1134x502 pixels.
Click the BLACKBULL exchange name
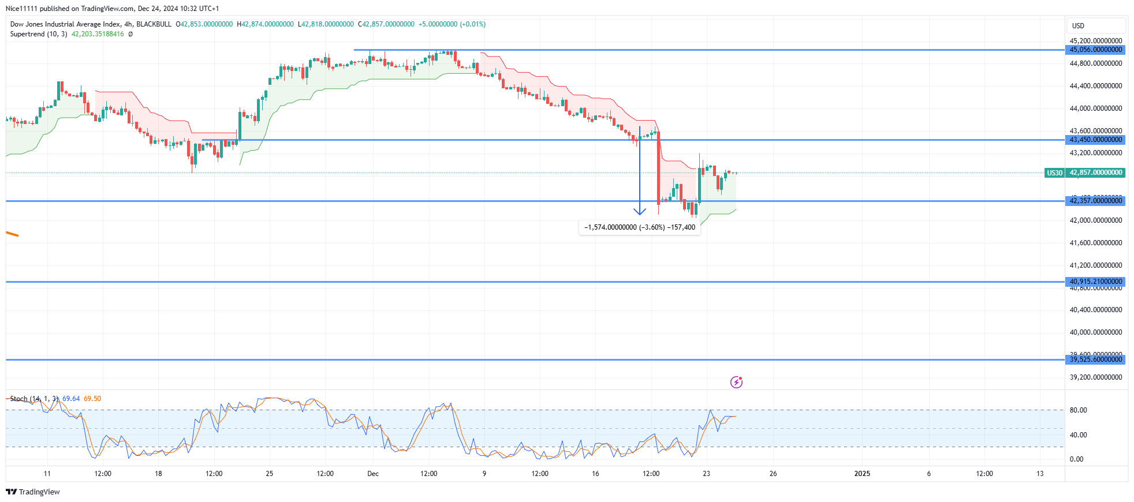click(154, 24)
